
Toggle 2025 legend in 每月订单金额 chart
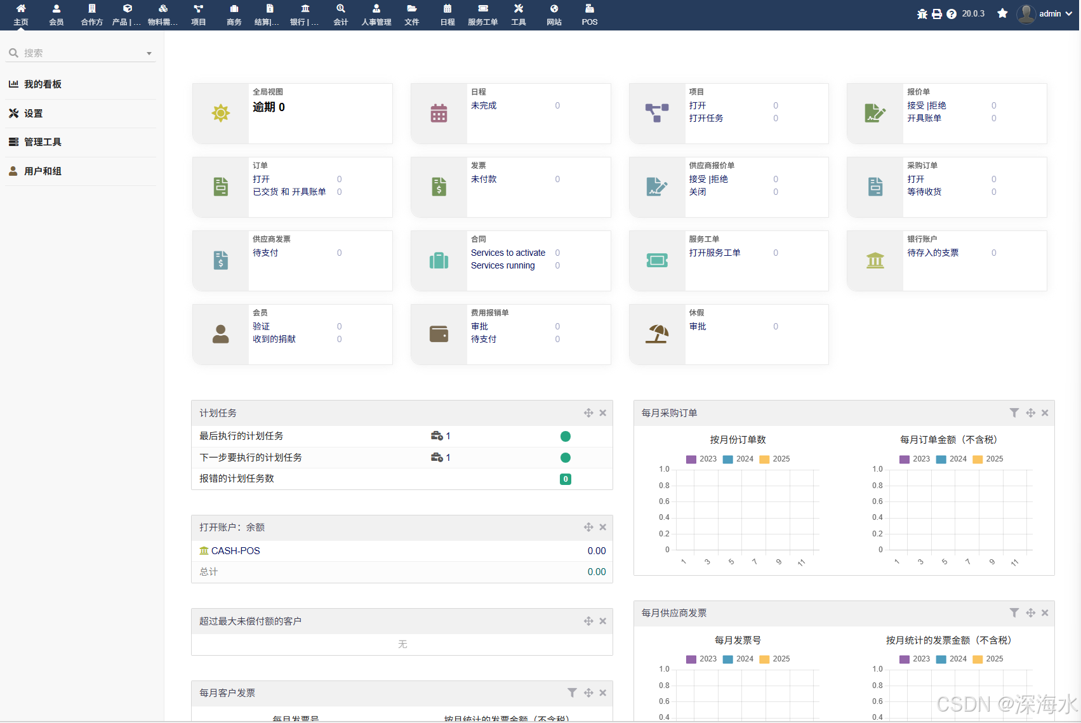pos(988,459)
